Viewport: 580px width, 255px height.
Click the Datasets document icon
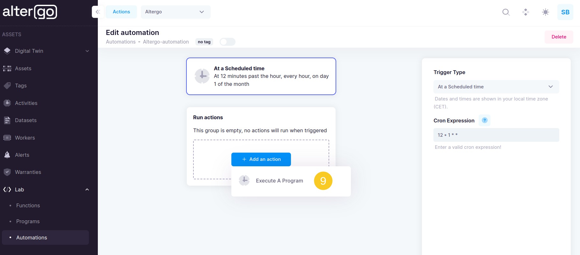(7, 120)
